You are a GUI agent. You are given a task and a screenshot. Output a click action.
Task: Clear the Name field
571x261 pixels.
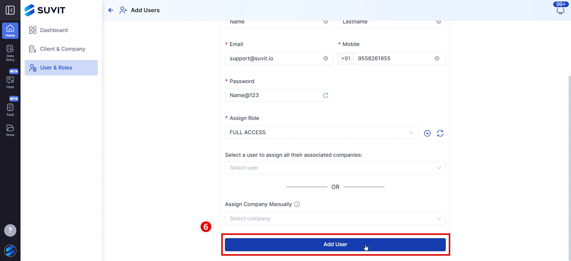tap(326, 22)
